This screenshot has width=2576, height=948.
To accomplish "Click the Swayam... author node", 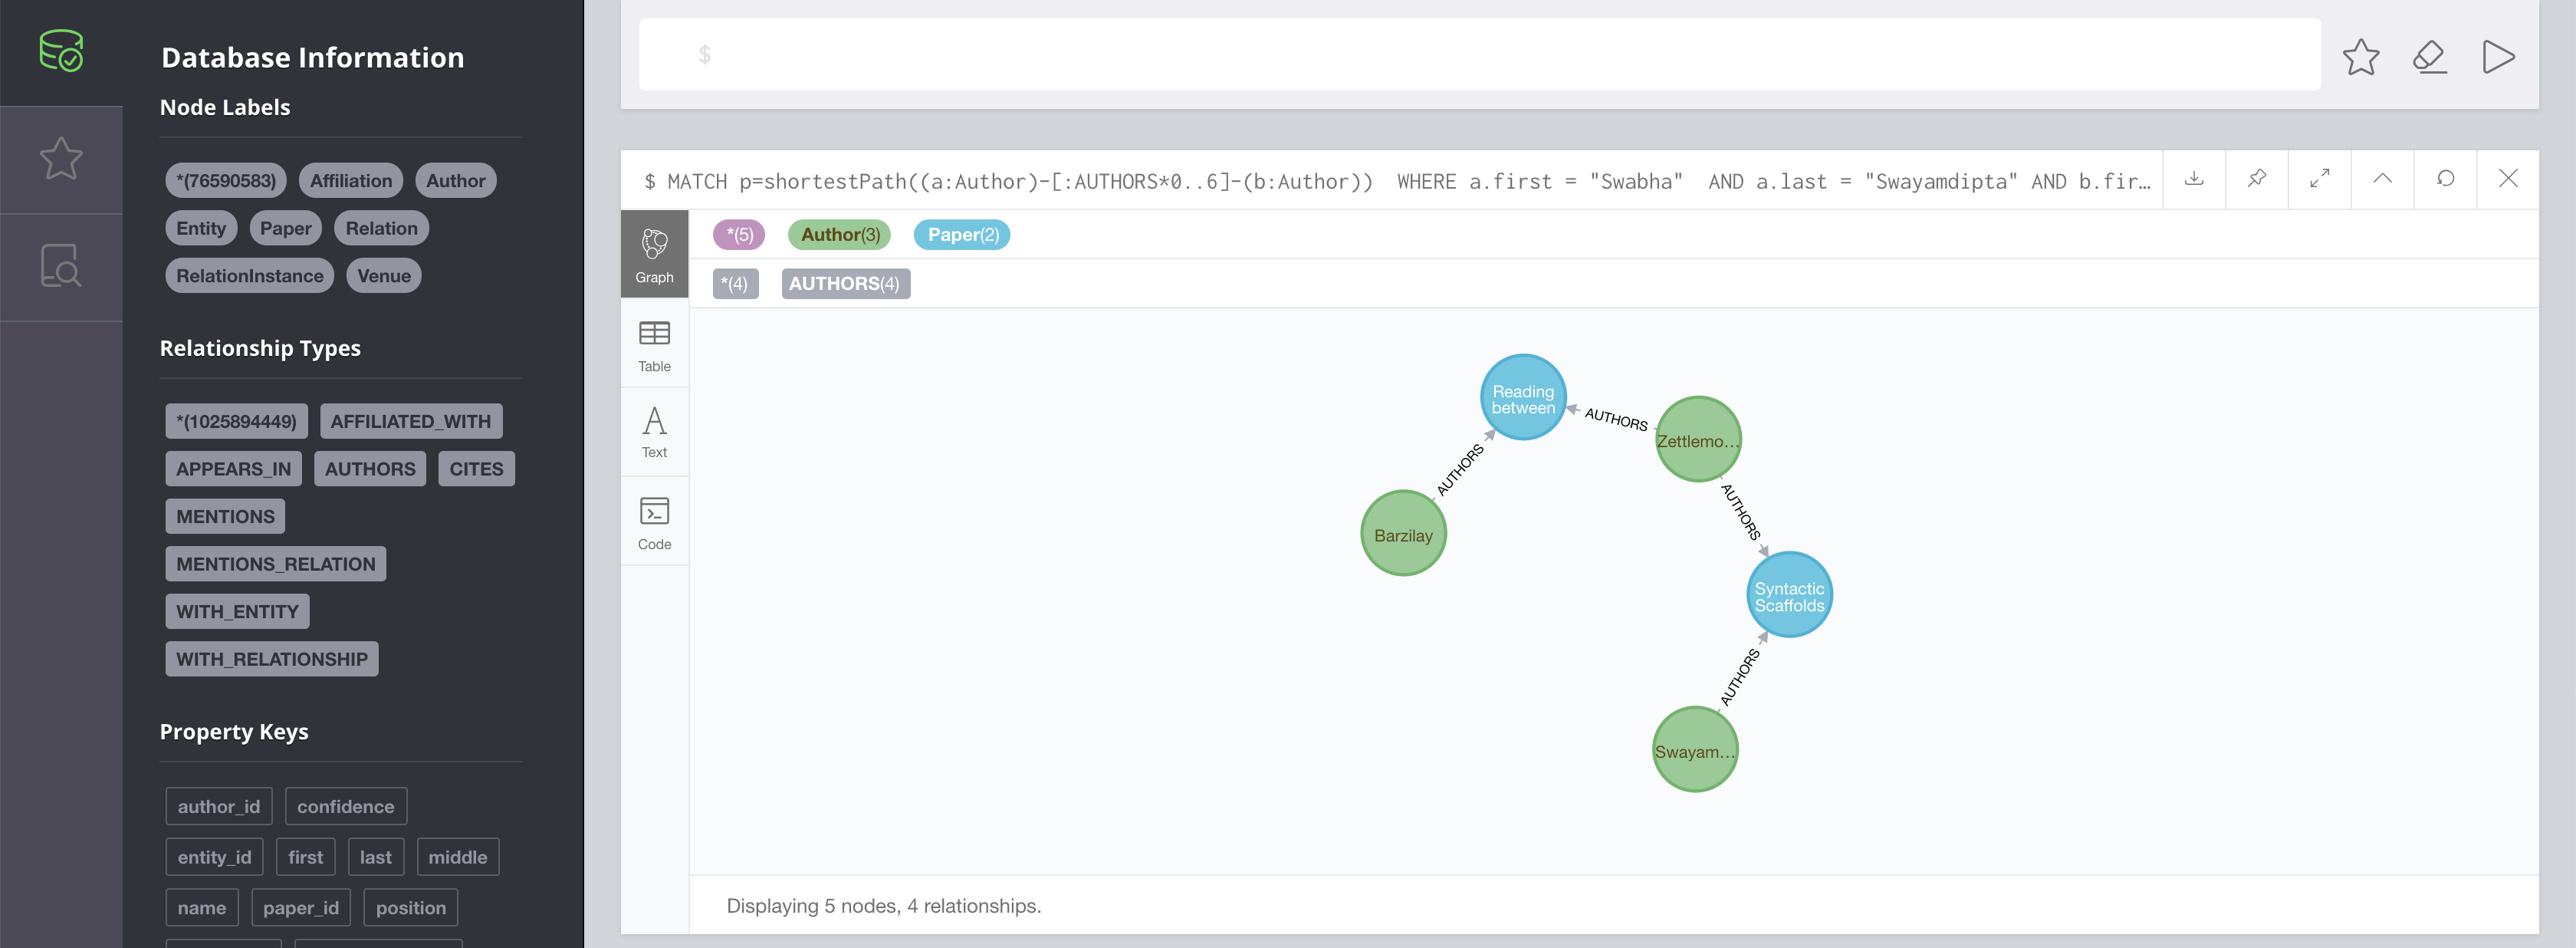I will [1695, 750].
